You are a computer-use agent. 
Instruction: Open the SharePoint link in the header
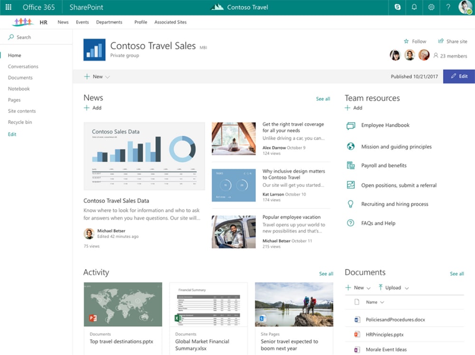(x=86, y=7)
